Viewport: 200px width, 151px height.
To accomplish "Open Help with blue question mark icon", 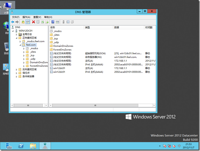I will click(53, 22).
